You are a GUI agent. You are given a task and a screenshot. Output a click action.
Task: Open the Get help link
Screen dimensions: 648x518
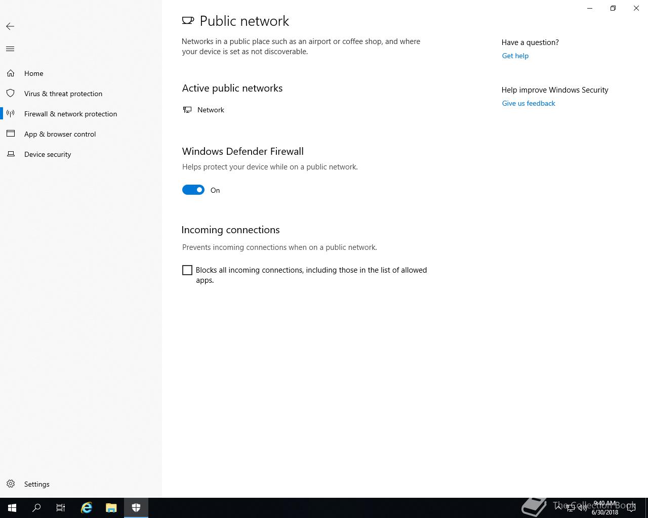coord(515,56)
